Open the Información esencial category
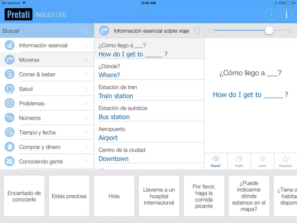Screen dimensions: 297x223 (x=47, y=45)
